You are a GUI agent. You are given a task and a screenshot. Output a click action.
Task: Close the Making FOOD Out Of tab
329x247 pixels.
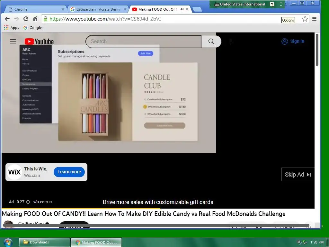click(187, 9)
